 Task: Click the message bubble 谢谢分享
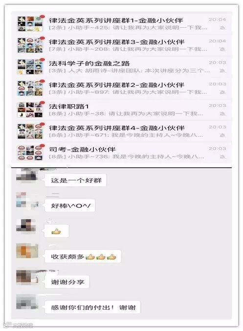click(x=67, y=282)
